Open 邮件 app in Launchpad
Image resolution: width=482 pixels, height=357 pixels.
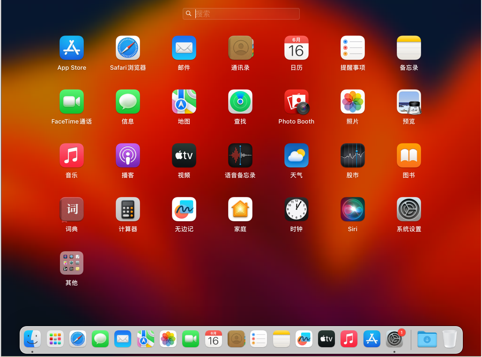coord(184,48)
